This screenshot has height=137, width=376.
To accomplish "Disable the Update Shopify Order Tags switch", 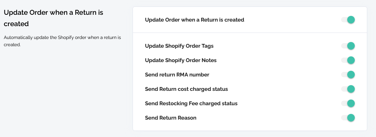I will [x=348, y=46].
